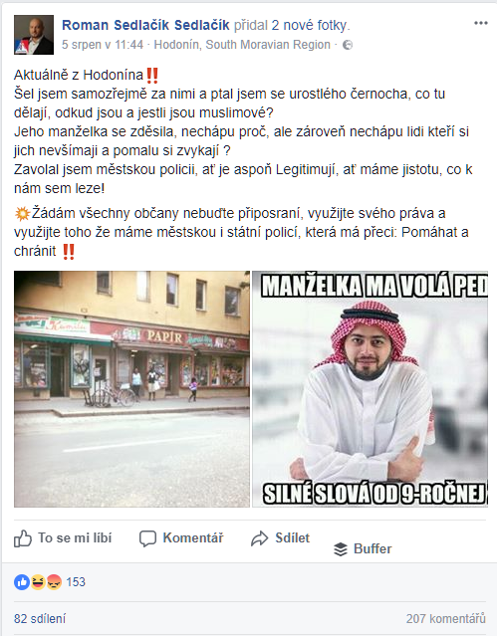497x636 pixels.
Task: Open Roman Sedlačík Sedlačík profile link
Action: point(145,25)
